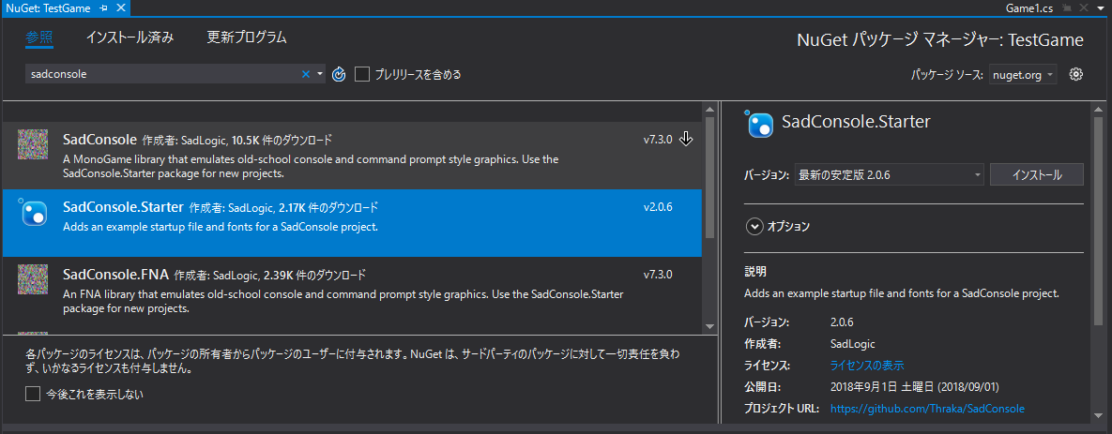This screenshot has height=434, width=1112.
Task: Switch to the 更新プログラム tab
Action: (247, 37)
